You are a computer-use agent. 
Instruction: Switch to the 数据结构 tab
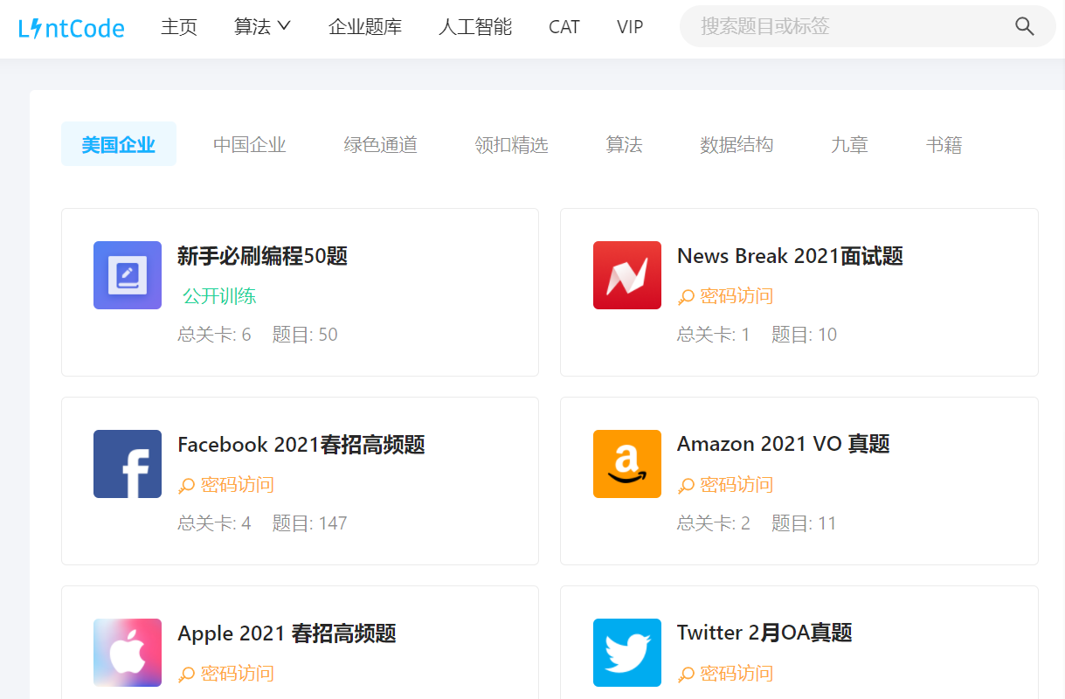737,144
